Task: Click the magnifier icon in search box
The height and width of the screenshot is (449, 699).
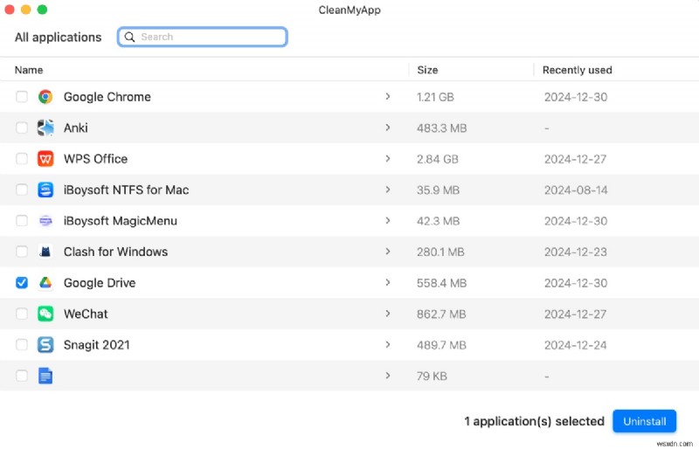Action: (x=129, y=37)
